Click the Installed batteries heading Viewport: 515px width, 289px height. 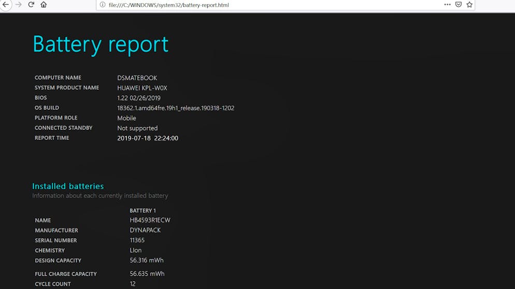[x=68, y=186]
